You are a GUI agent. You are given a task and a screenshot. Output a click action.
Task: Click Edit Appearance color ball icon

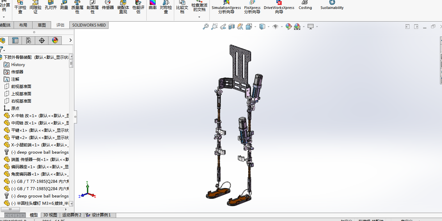(x=289, y=27)
